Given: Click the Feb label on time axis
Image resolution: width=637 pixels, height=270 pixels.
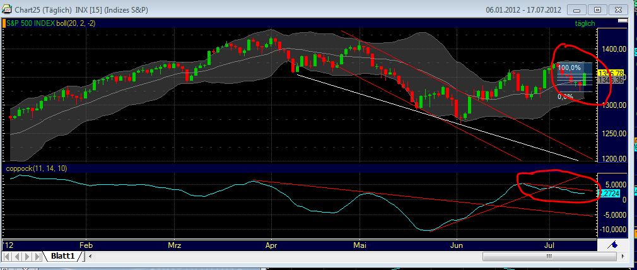Looking at the screenshot, I should tap(86, 245).
